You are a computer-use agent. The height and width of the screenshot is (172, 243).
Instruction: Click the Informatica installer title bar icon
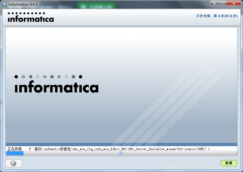(5, 4)
